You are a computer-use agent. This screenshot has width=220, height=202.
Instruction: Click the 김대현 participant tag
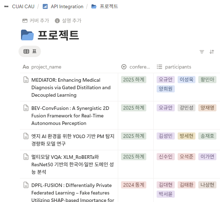166,185
